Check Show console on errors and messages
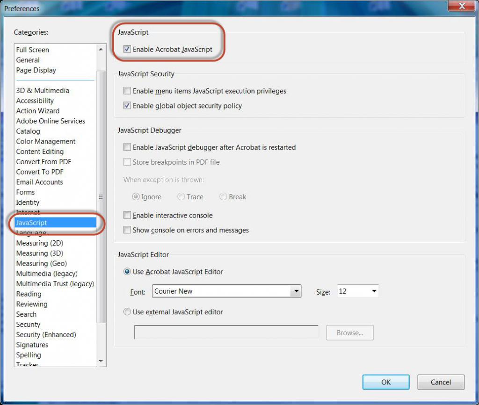This screenshot has width=479, height=405. pos(127,230)
